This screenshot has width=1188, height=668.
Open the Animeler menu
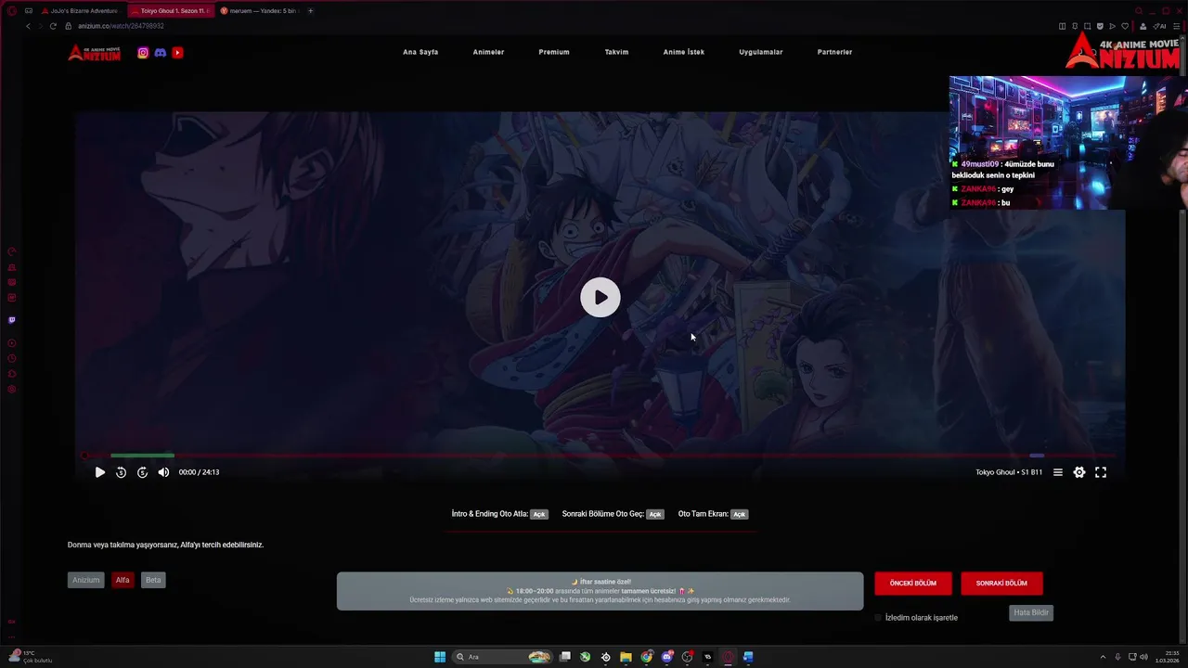coord(488,52)
